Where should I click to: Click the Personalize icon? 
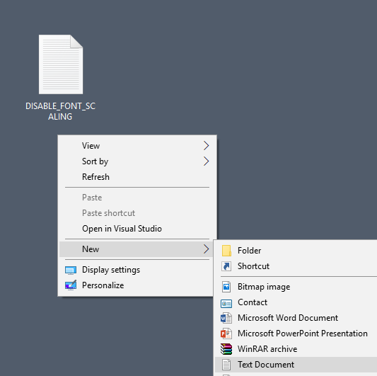71,285
